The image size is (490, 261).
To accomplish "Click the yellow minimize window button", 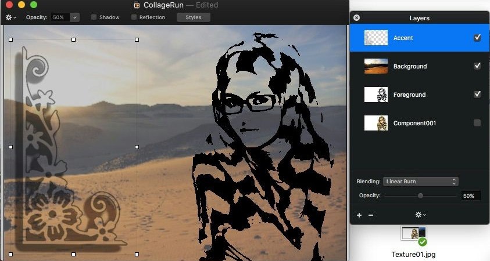I will tap(22, 5).
